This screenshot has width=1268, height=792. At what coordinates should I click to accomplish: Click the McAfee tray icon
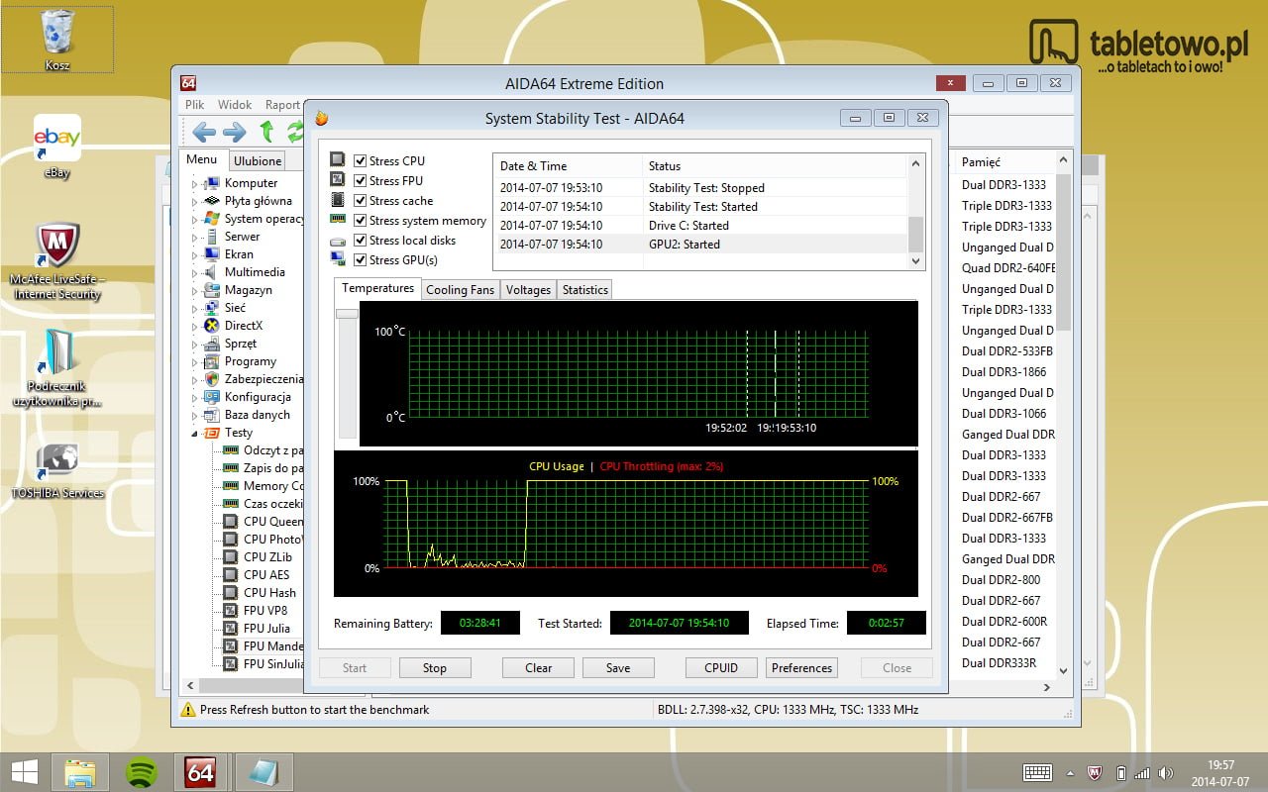click(x=1096, y=773)
